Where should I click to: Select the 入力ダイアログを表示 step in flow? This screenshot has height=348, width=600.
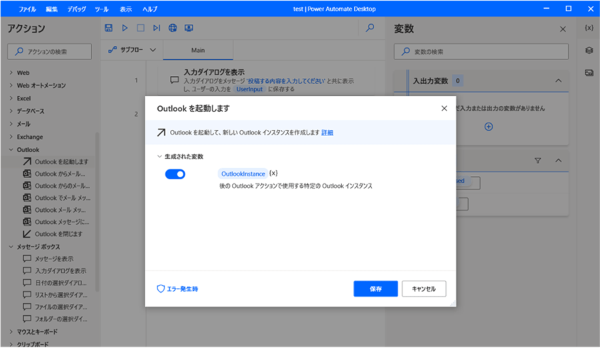click(266, 81)
